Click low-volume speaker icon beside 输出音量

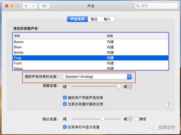tap(65, 119)
